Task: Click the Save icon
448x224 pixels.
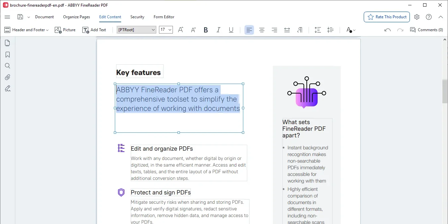Action: pyautogui.click(x=20, y=17)
